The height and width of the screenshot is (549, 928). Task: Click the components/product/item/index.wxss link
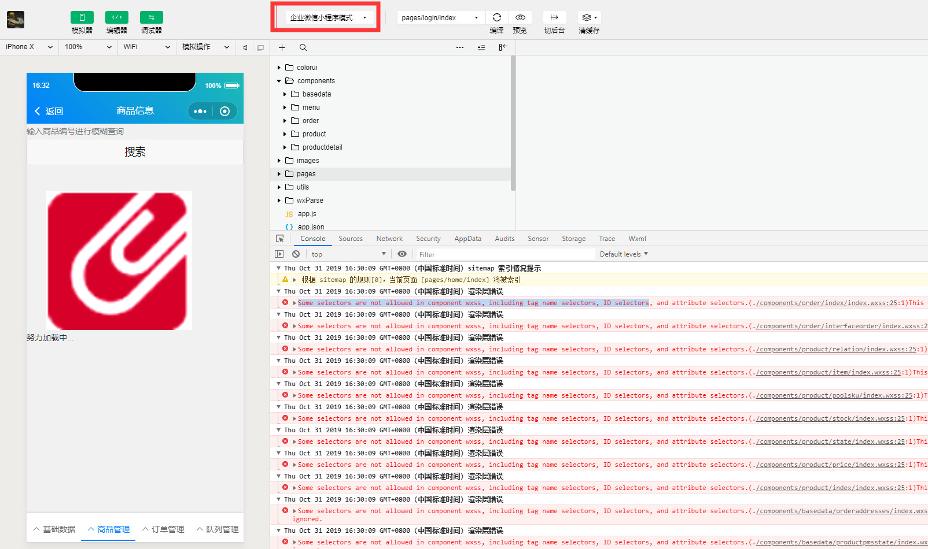point(829,372)
